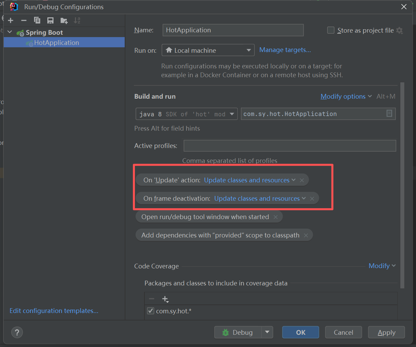The height and width of the screenshot is (347, 416).
Task: Click the Apply button
Action: [x=386, y=332]
